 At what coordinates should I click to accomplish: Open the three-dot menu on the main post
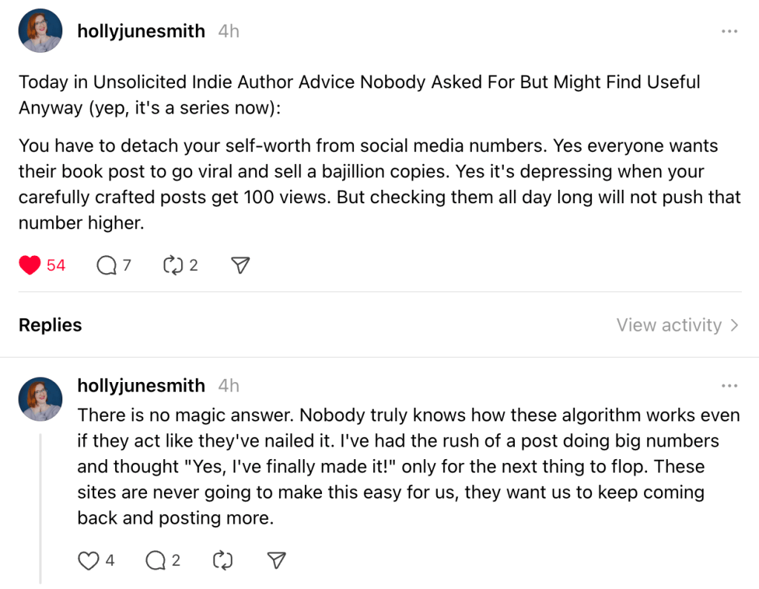729,30
